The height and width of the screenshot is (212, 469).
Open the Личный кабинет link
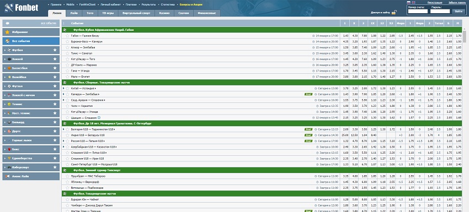pos(111,5)
